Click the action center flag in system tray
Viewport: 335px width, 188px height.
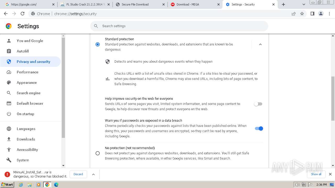[310, 185]
